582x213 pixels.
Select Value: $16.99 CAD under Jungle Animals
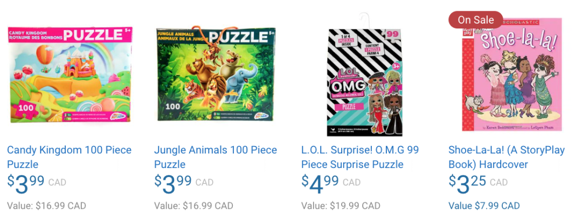(x=193, y=205)
